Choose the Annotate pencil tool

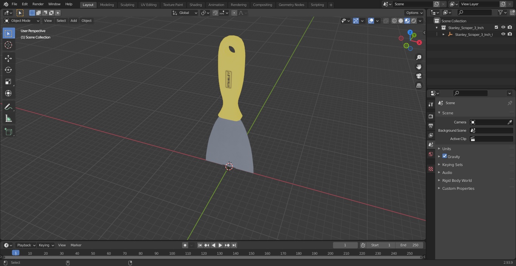pos(8,107)
